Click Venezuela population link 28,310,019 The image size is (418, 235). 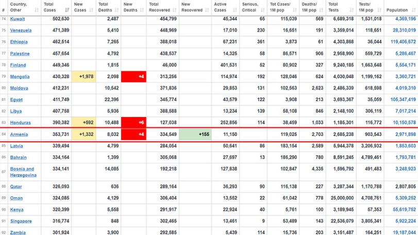click(404, 30)
